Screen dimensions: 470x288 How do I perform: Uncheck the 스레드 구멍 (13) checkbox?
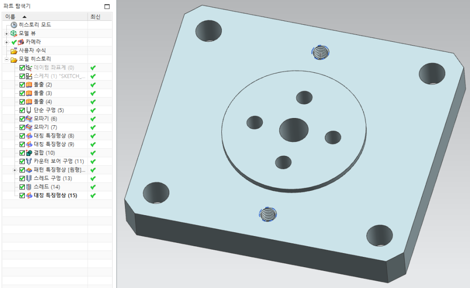[x=22, y=179]
